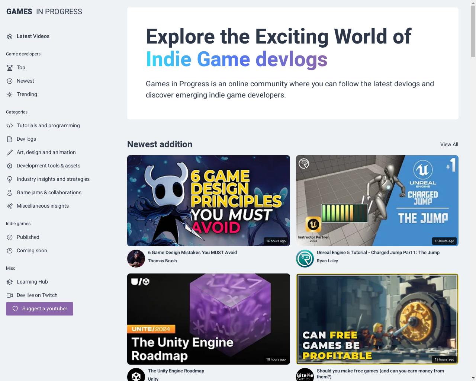Open Unreal Charged Jump video thumbnail

pyautogui.click(x=377, y=201)
